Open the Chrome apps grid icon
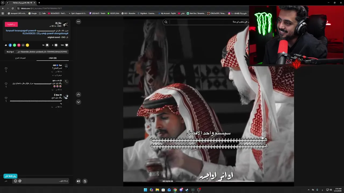This screenshot has width=344, height=193. click(x=3, y=13)
